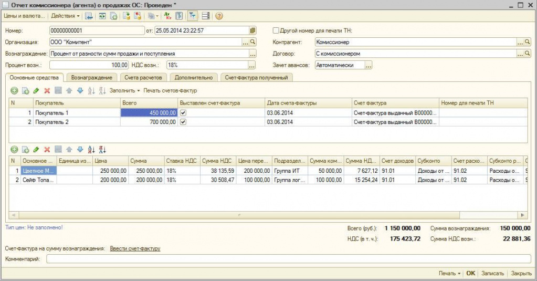Open the Действия dropdown menu
Viewport: 537px width, 281px height.
pos(65,16)
